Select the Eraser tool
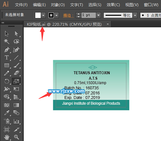Screen dimensions: 161x141 click(16, 73)
